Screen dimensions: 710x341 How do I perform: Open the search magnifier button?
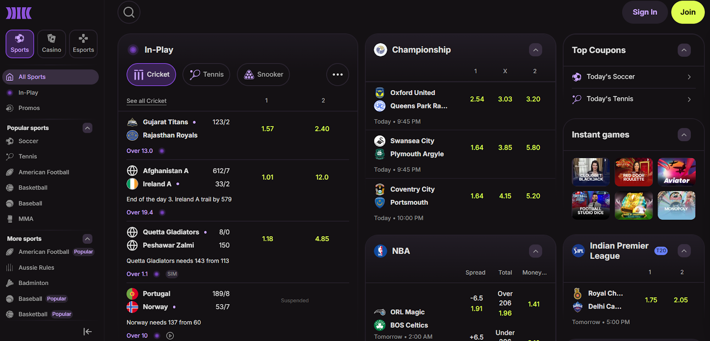(129, 12)
